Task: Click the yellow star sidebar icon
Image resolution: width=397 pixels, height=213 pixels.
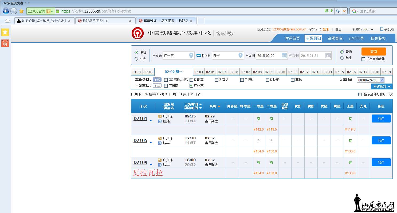Action: pos(5,32)
